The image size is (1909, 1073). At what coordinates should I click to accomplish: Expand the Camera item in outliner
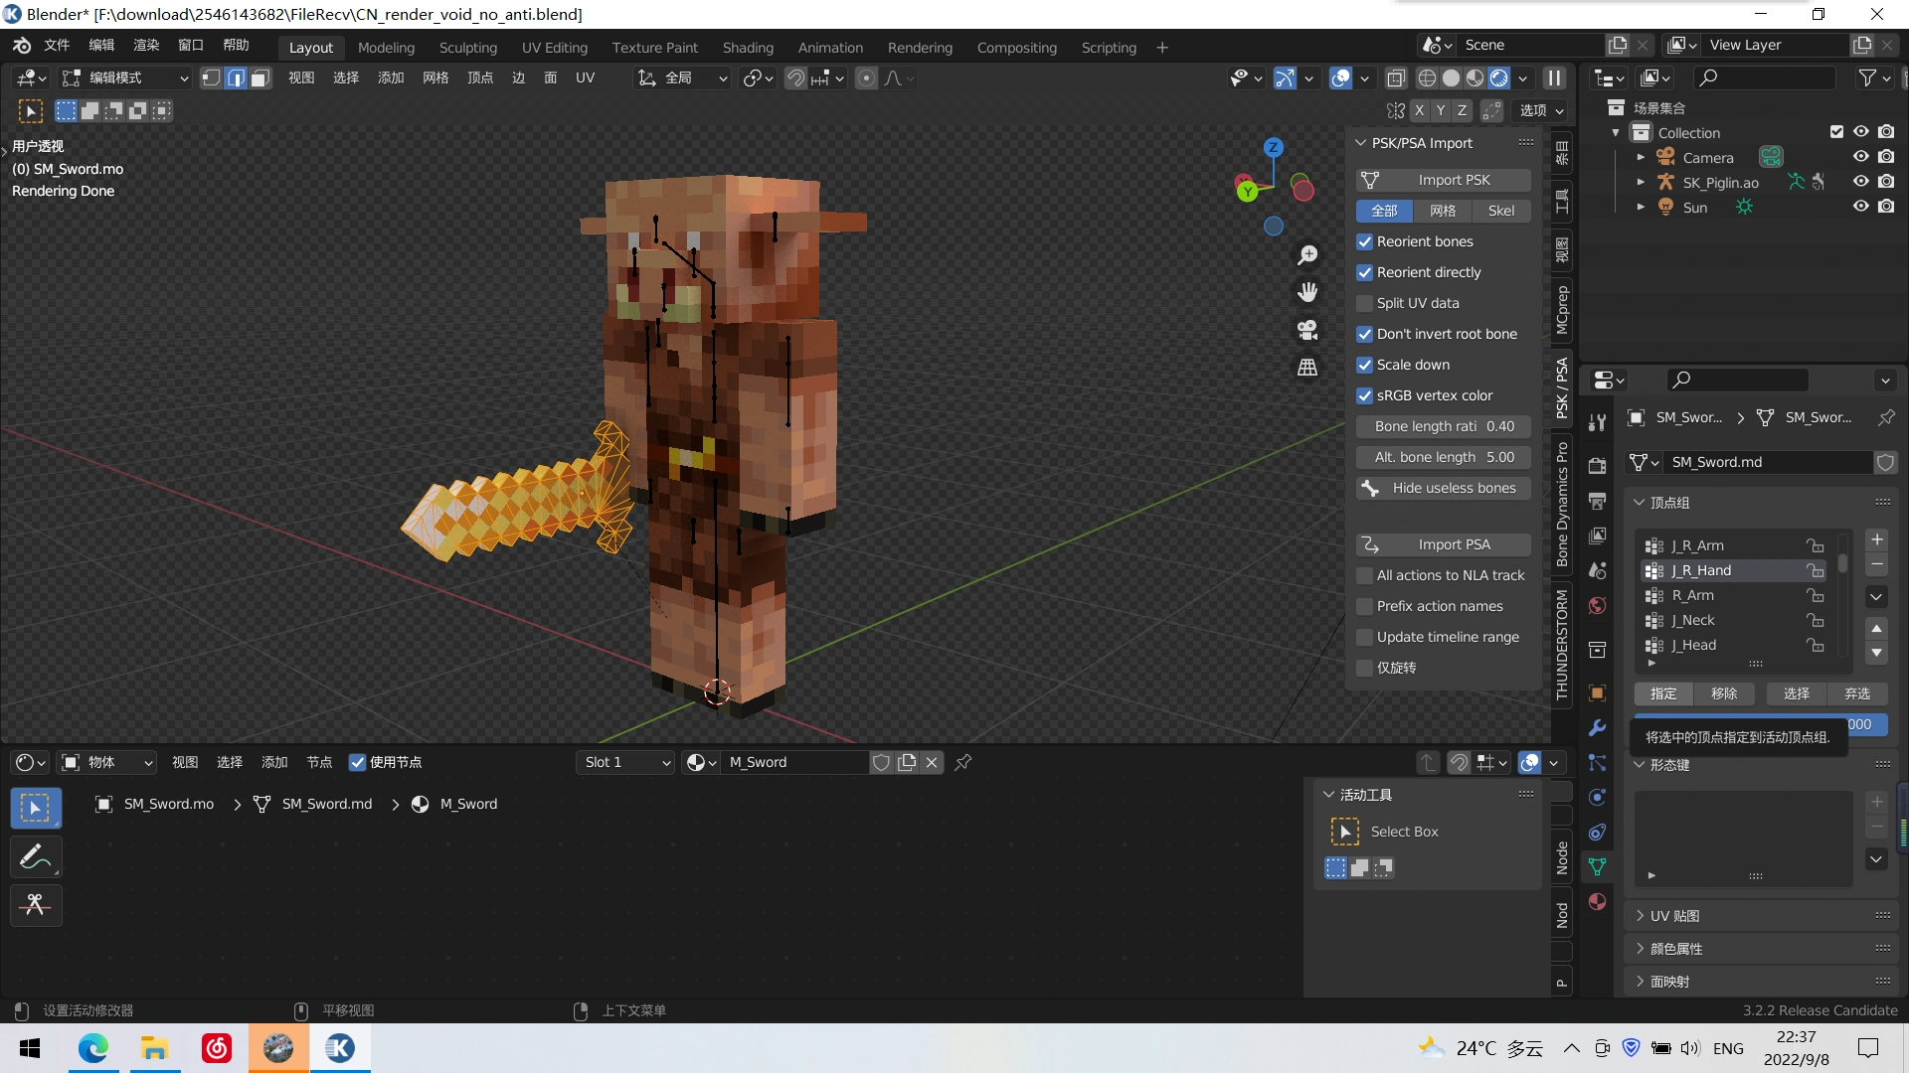pyautogui.click(x=1641, y=157)
